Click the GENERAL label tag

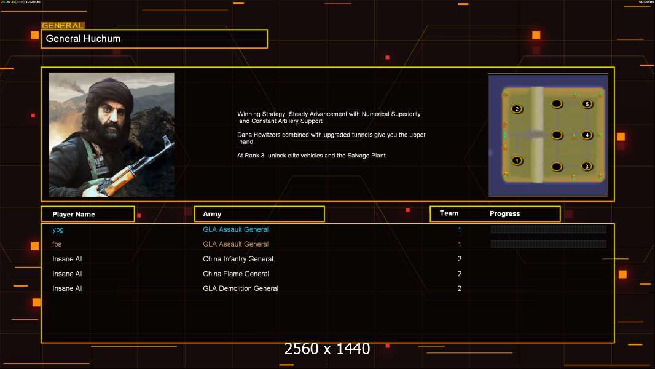click(x=63, y=25)
